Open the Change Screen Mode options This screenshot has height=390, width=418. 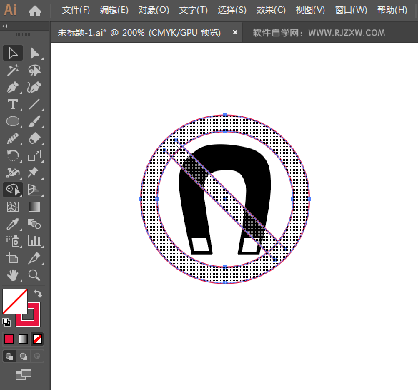pos(24,374)
